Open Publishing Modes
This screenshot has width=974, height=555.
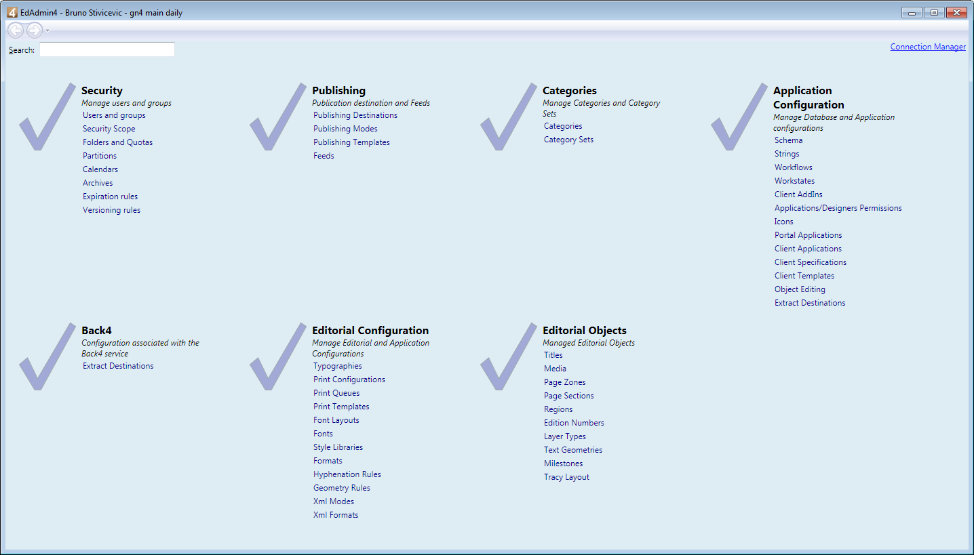point(345,129)
